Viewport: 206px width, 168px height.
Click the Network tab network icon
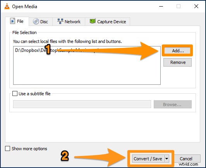60,21
